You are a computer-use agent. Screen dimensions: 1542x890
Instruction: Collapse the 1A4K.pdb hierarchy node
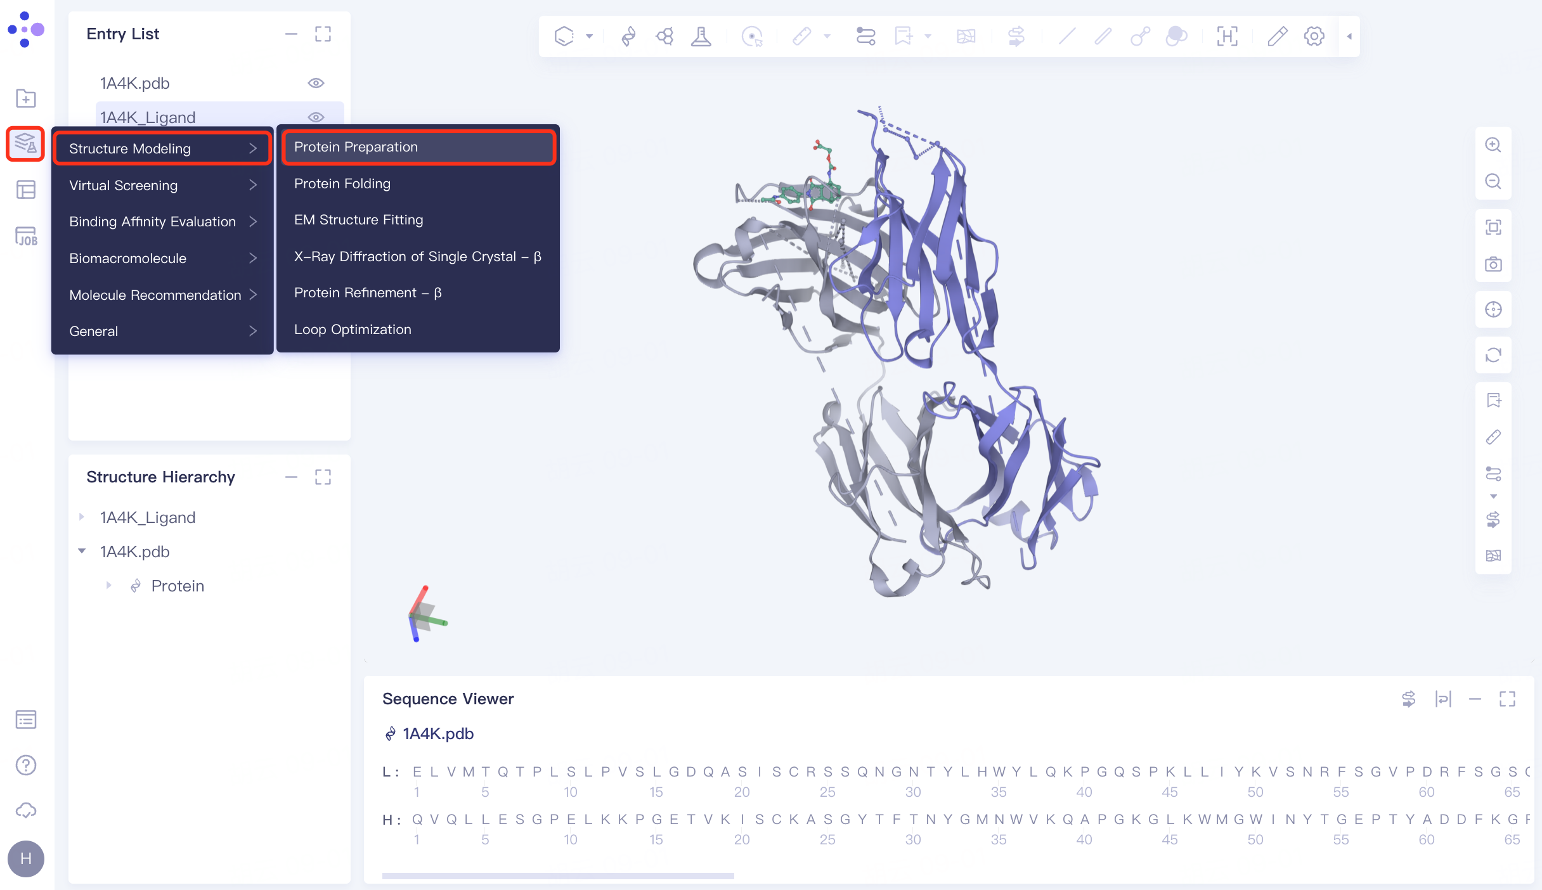click(82, 551)
